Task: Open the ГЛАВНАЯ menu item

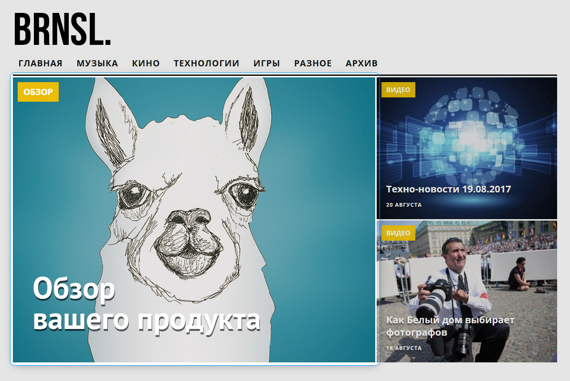Action: (41, 63)
